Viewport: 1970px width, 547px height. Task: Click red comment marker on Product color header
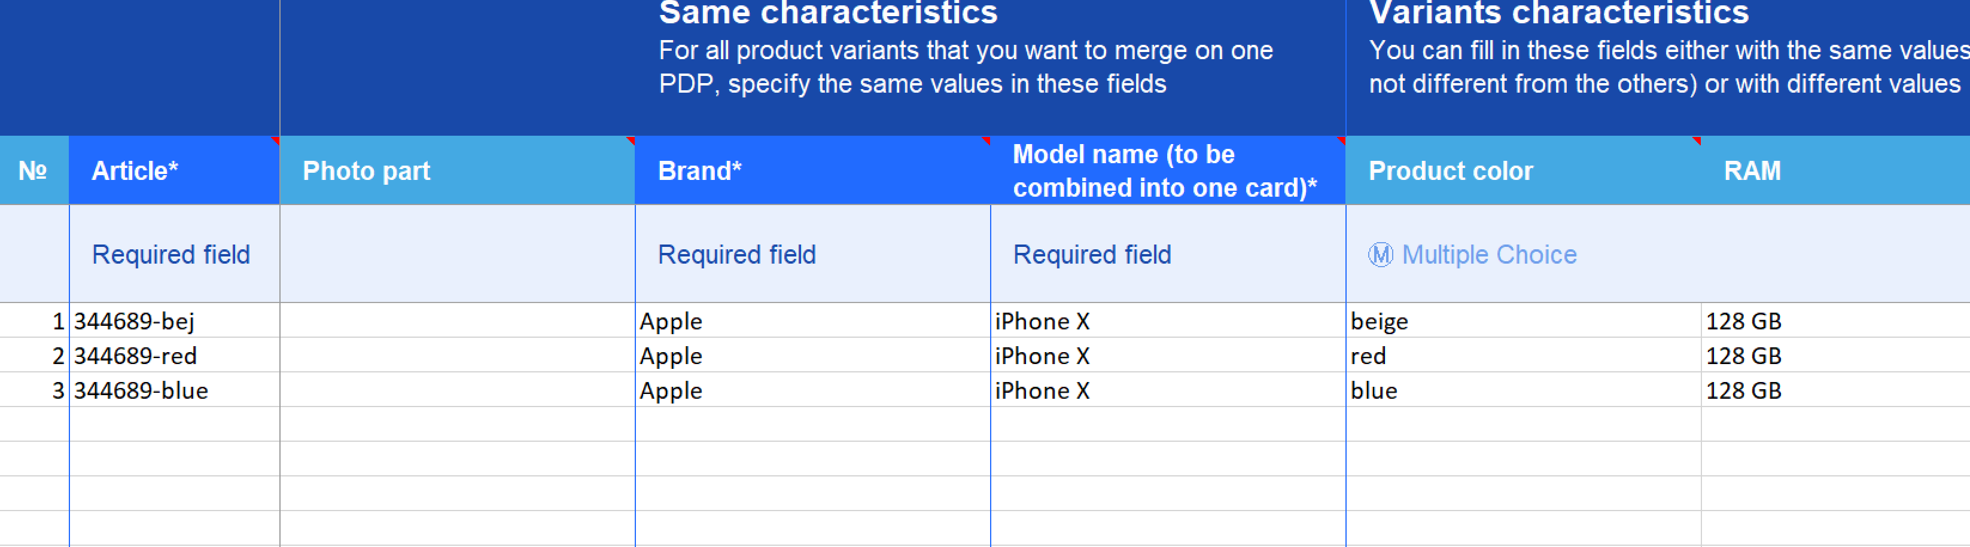pyautogui.click(x=1696, y=140)
